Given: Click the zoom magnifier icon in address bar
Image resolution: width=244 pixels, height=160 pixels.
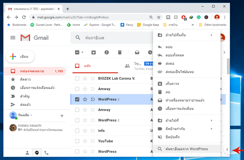Looking at the screenshot, I should [x=151, y=17].
